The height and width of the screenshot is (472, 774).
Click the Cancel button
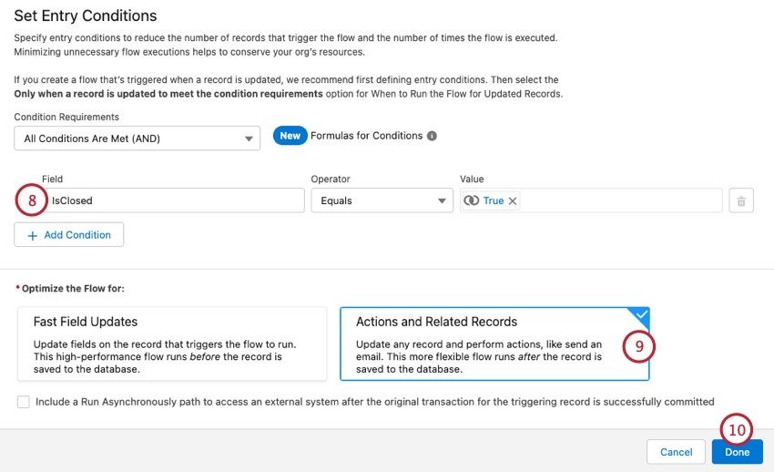click(x=676, y=452)
